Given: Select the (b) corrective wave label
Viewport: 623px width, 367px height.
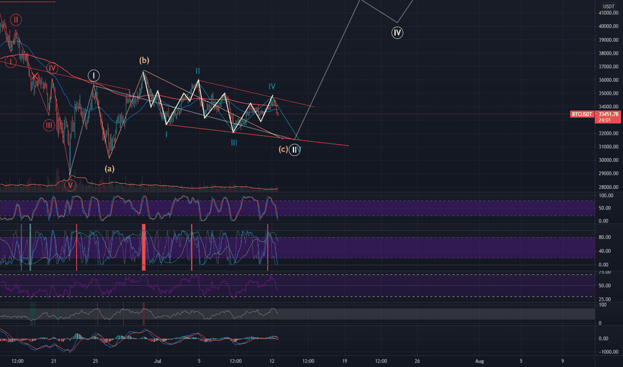Looking at the screenshot, I should [144, 60].
